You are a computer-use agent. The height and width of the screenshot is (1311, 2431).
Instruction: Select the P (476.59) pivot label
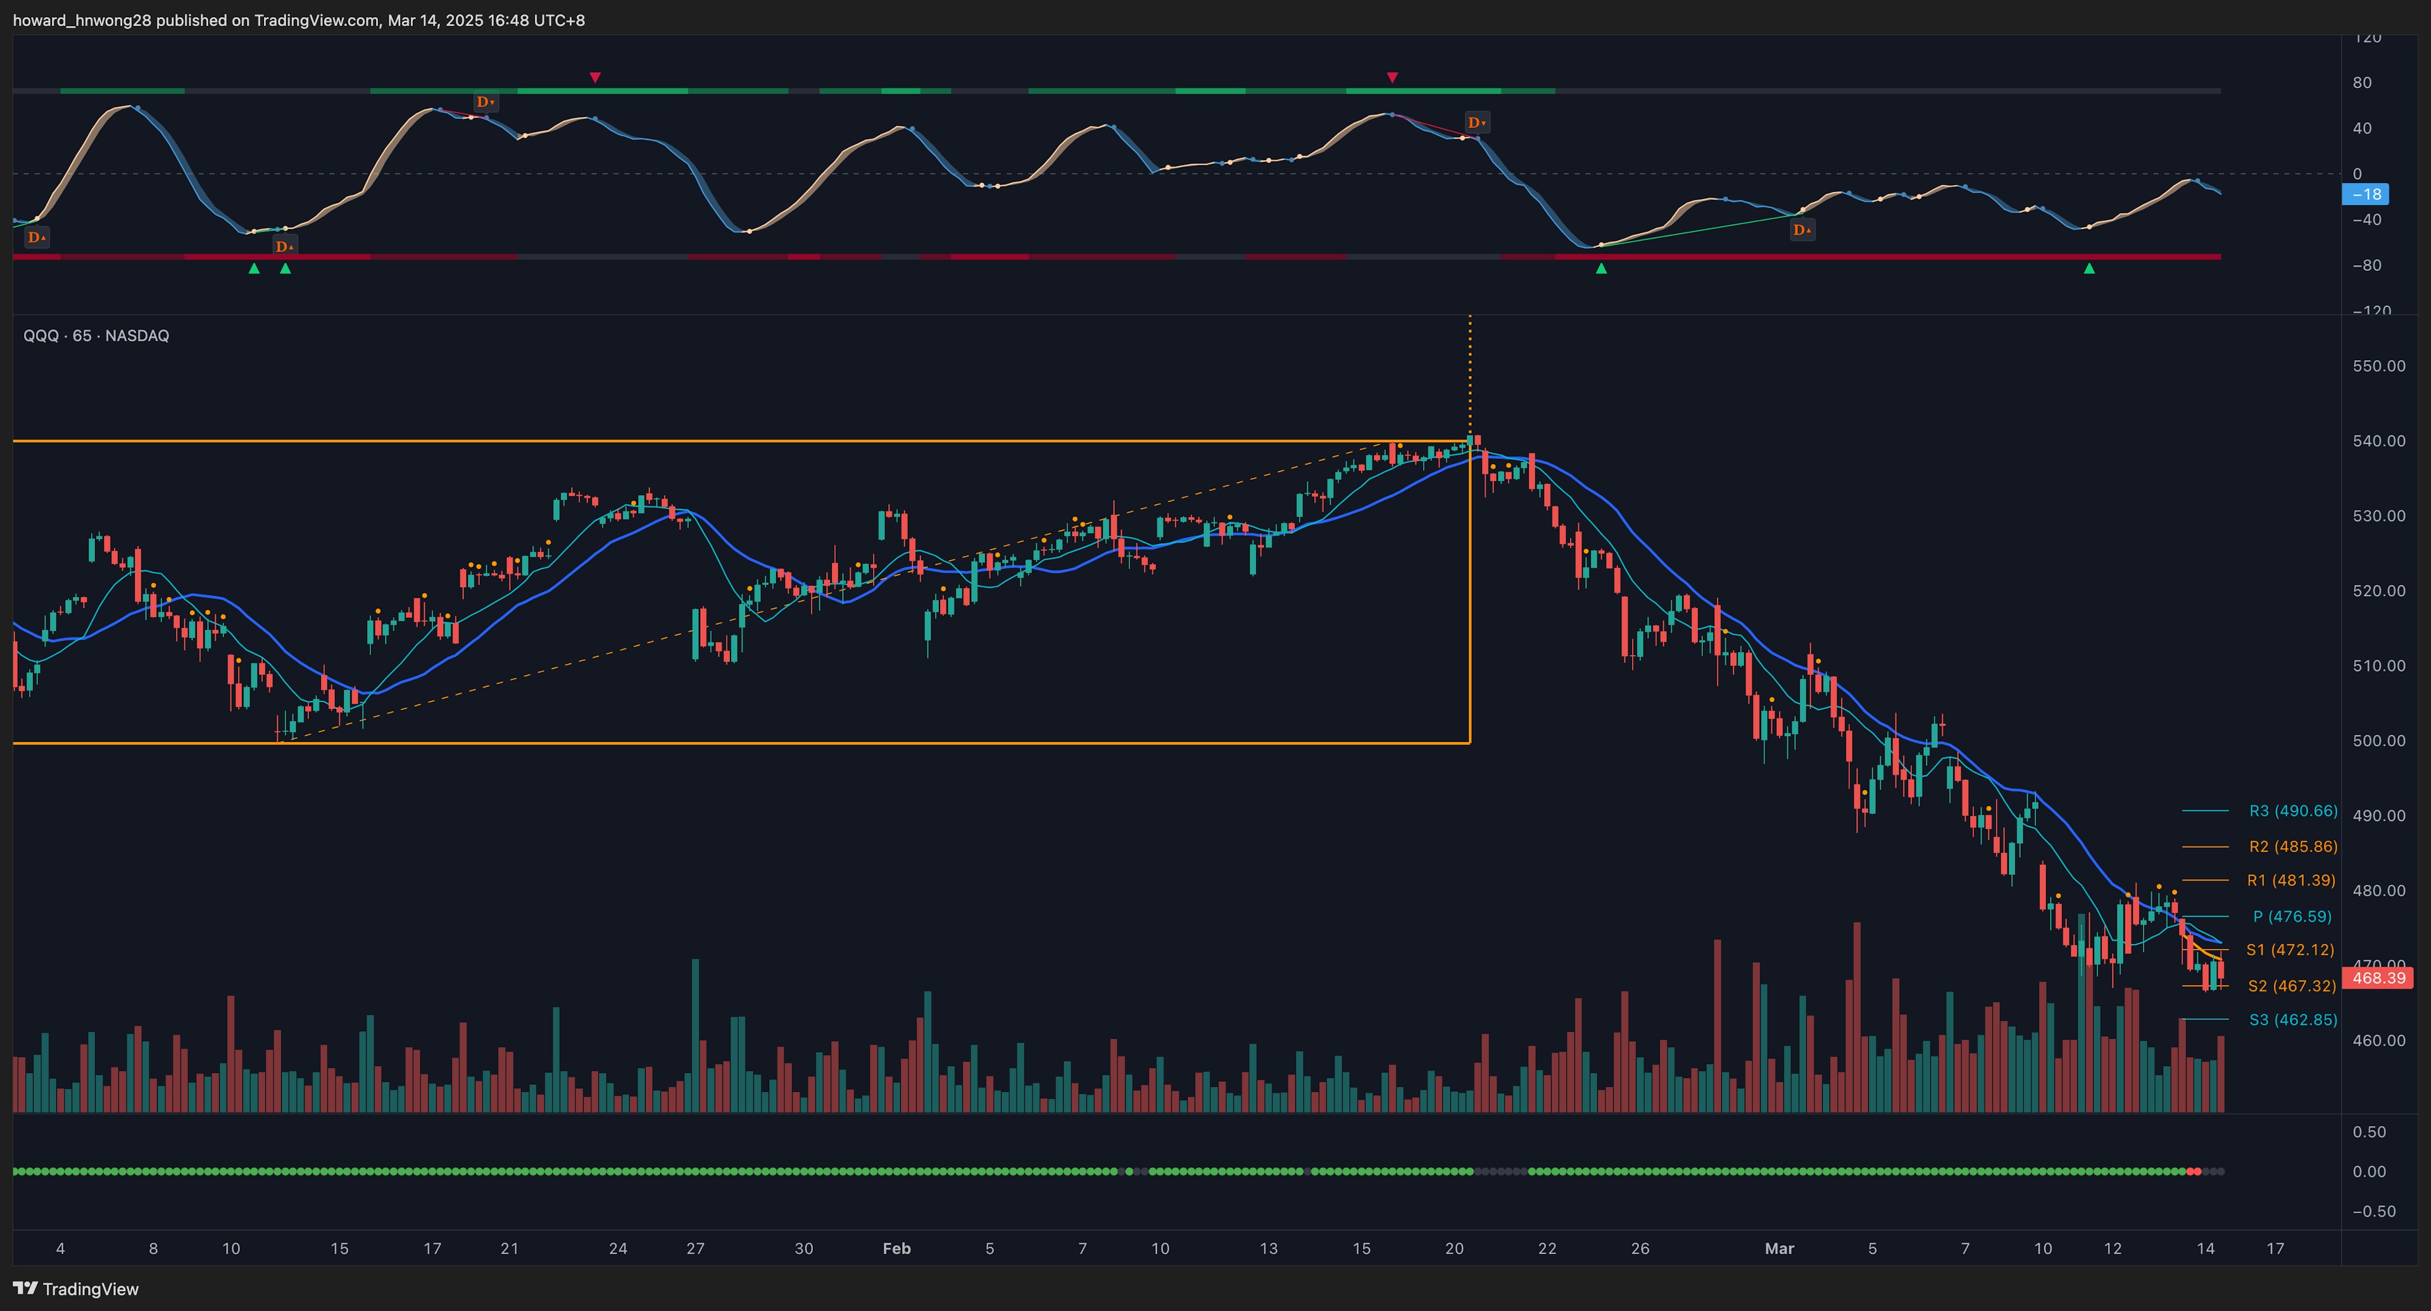click(2291, 917)
